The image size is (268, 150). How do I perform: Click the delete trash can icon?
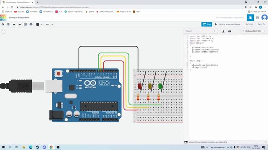pos(8,24)
